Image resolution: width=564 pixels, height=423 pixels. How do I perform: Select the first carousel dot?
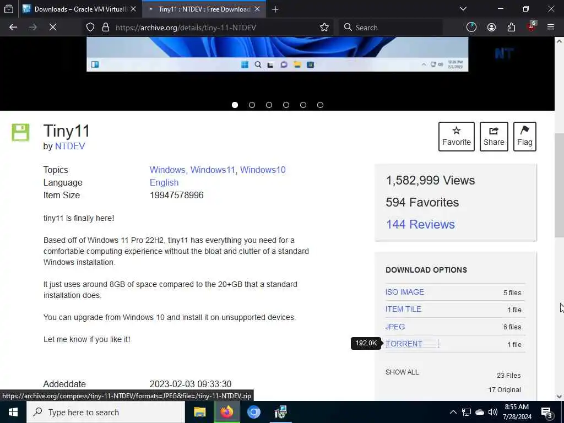[x=235, y=105]
